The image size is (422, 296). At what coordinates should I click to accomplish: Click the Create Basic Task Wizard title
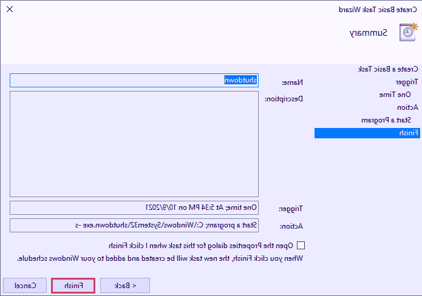tap(378, 9)
